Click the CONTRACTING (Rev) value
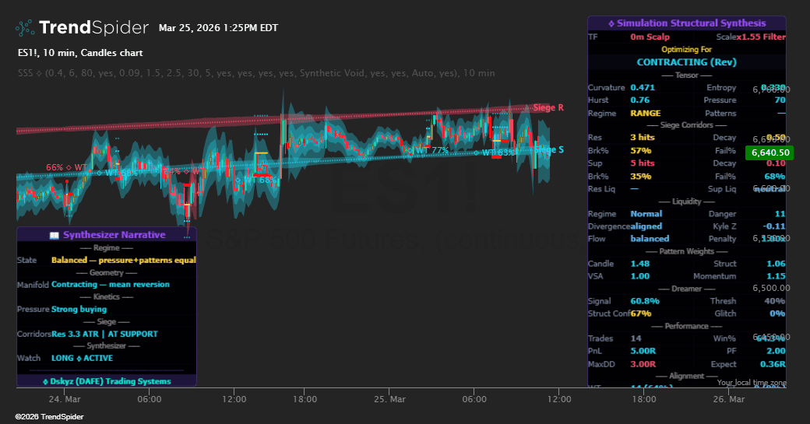 pyautogui.click(x=686, y=62)
